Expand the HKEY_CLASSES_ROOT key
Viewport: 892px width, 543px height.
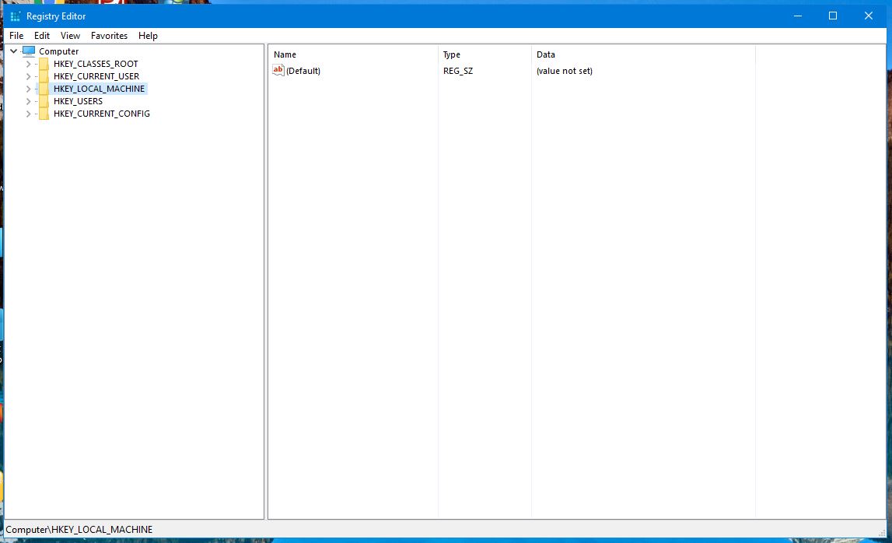[28, 64]
